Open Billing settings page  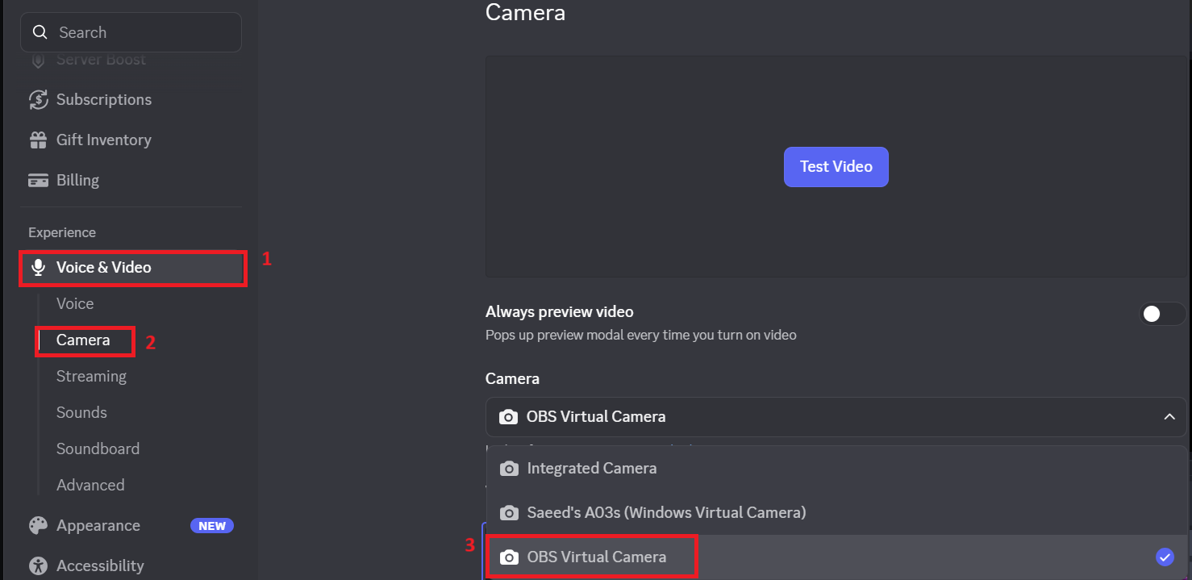77,180
